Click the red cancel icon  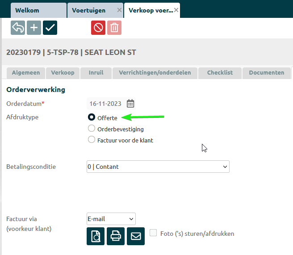[98, 28]
